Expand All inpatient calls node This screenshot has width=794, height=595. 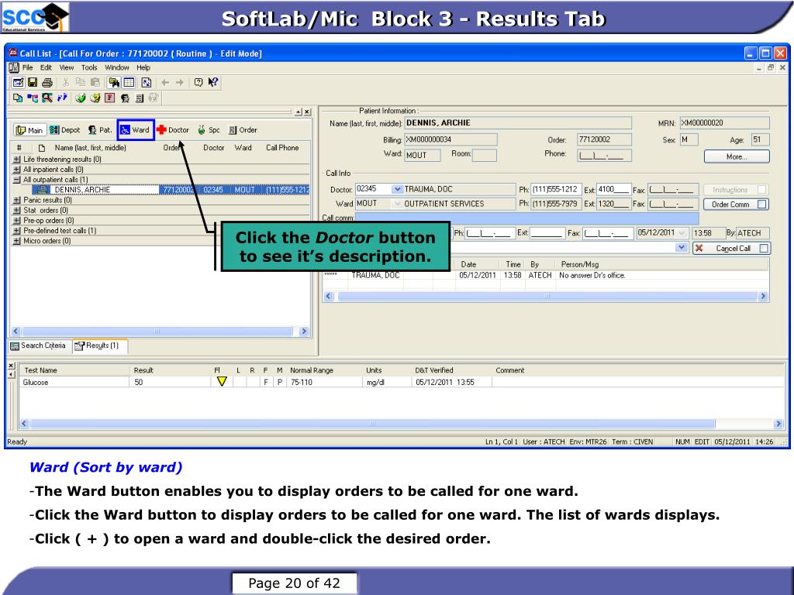17,170
